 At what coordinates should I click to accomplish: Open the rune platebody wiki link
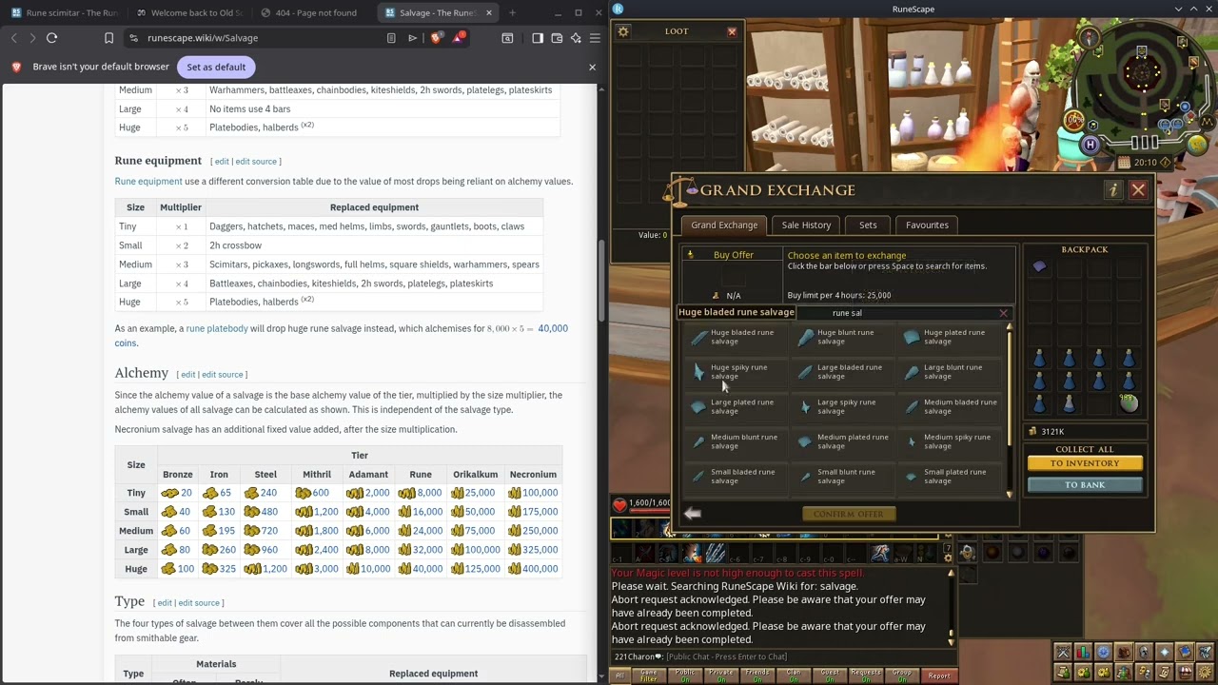tap(217, 328)
